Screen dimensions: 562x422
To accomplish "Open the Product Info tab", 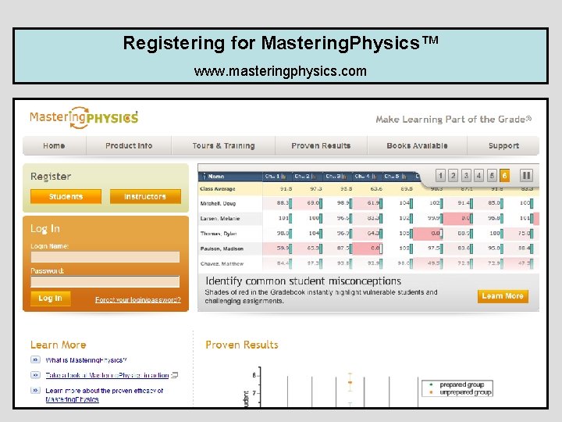I will pyautogui.click(x=129, y=145).
